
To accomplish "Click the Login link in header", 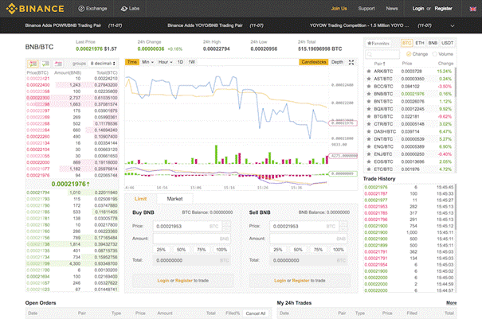I will pos(417,9).
